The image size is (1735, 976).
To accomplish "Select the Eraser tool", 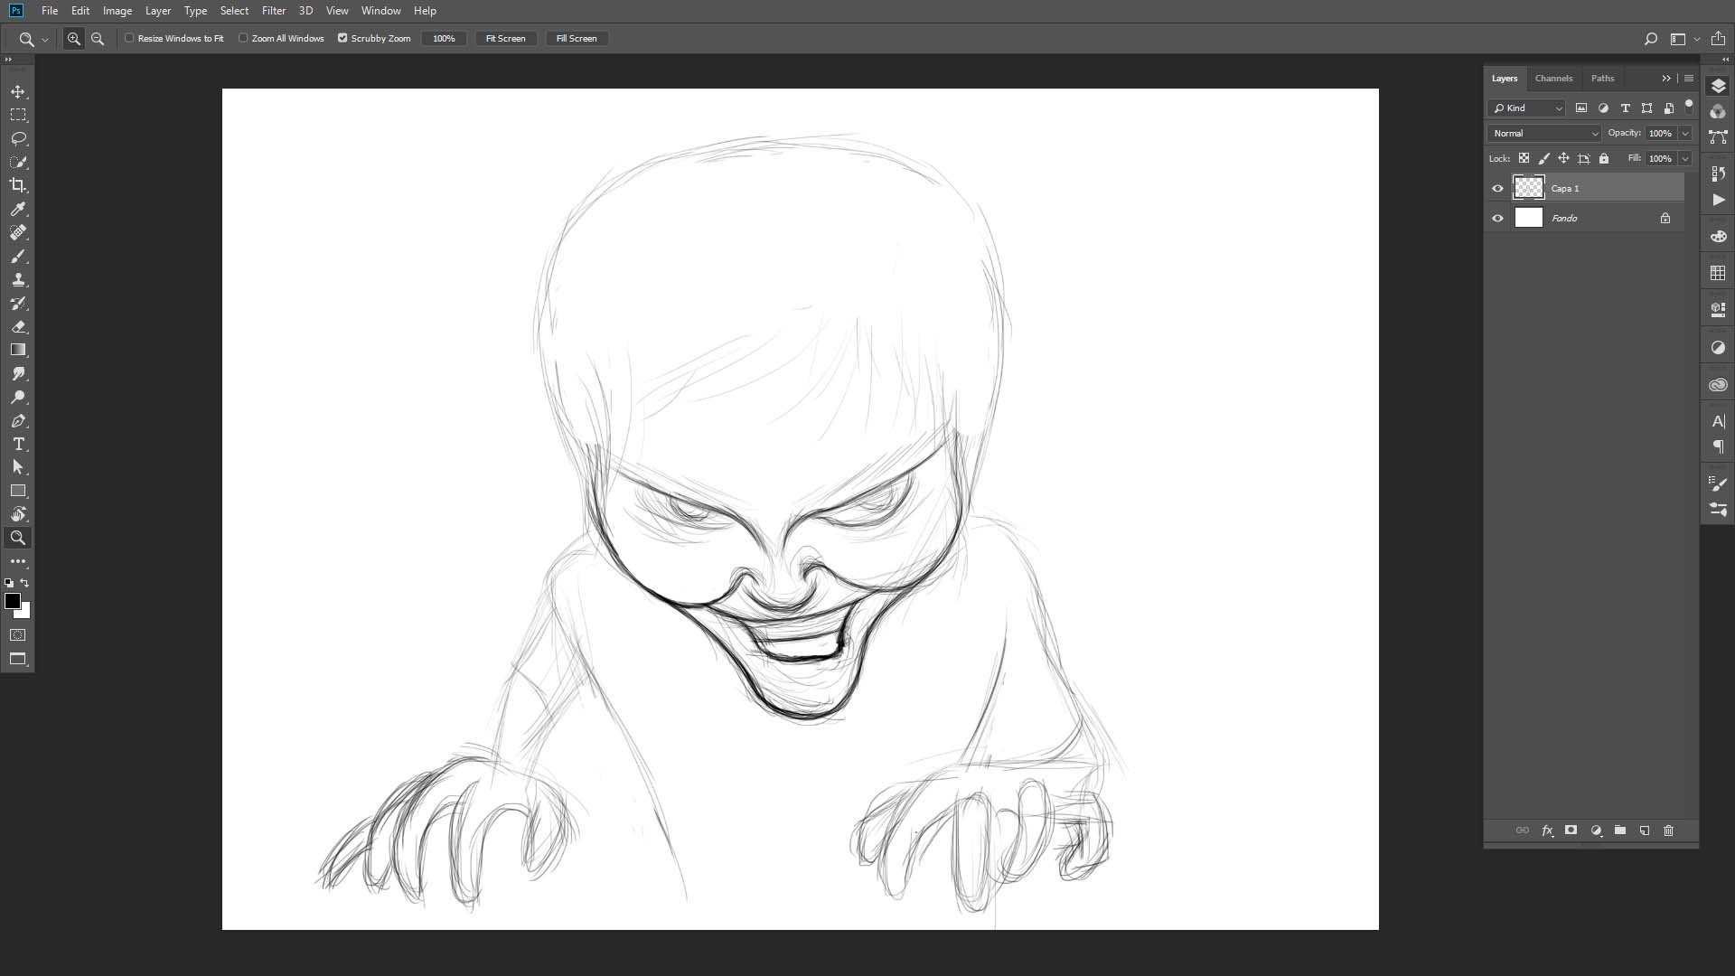I will tap(18, 326).
